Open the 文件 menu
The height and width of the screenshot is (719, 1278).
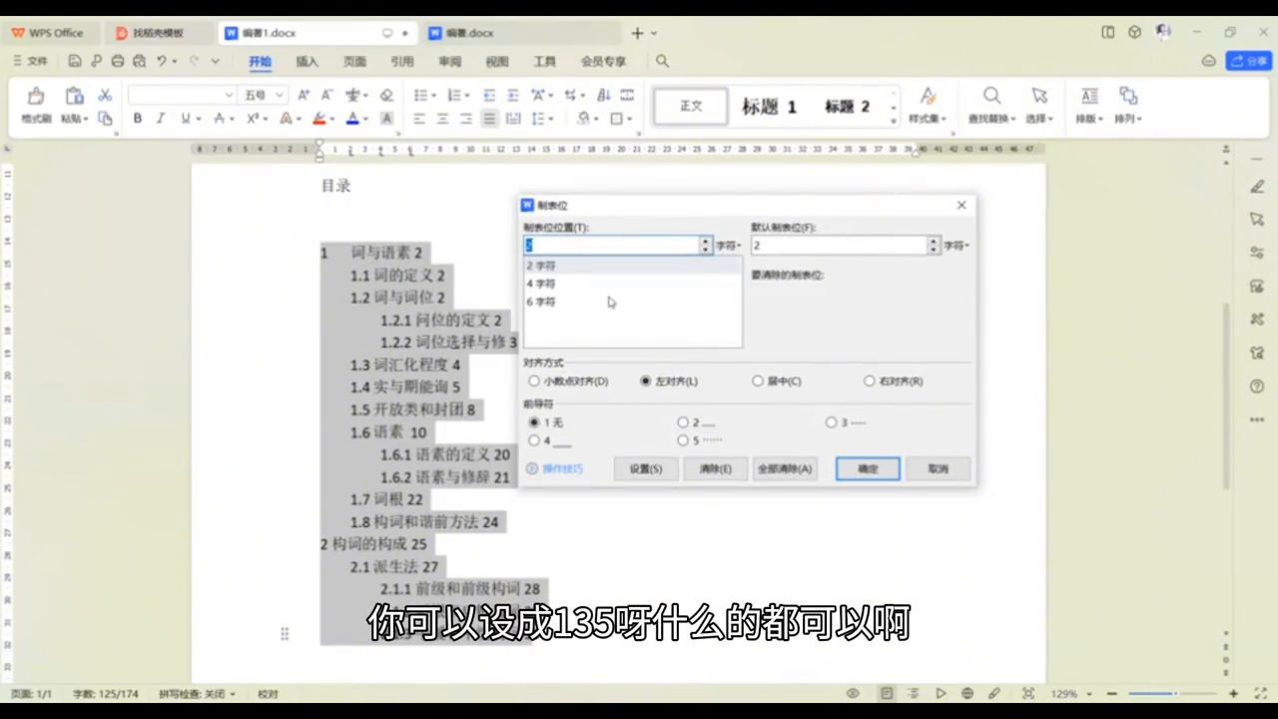pos(30,61)
